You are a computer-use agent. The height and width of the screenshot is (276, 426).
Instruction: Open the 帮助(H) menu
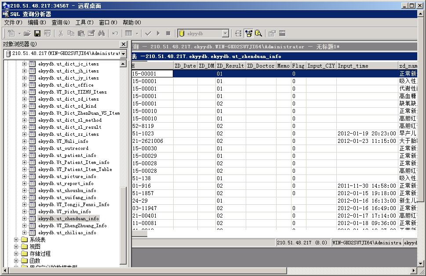[132, 22]
